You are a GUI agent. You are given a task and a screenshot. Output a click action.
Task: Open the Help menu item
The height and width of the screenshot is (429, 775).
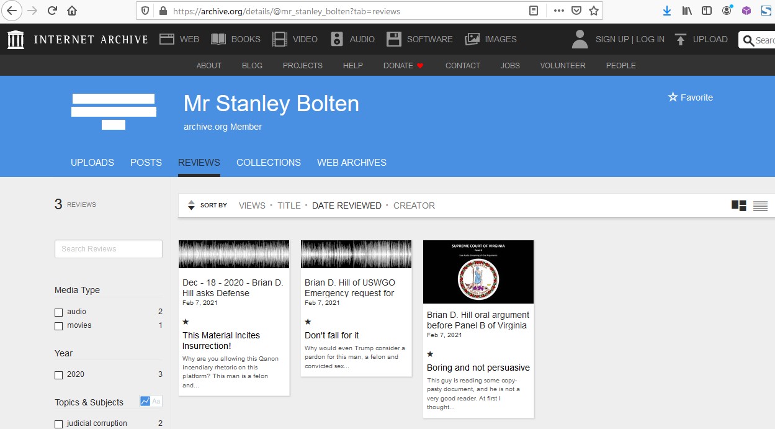point(353,66)
